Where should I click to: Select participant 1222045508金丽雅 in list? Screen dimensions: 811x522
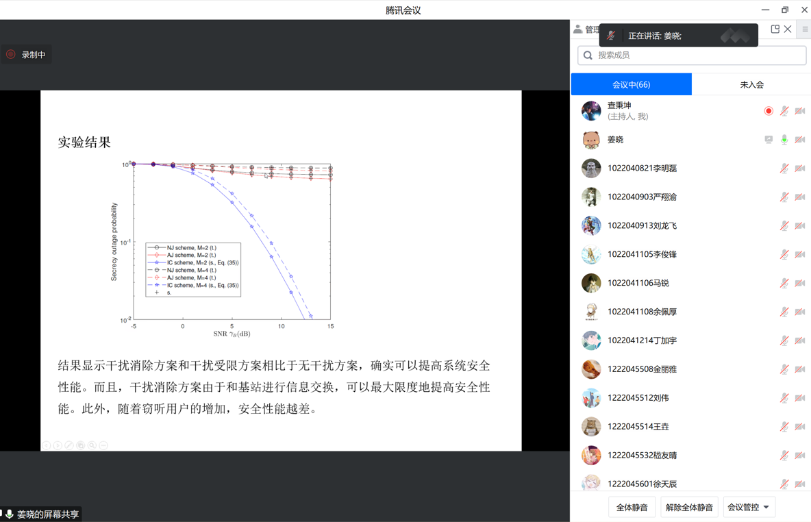coord(642,369)
